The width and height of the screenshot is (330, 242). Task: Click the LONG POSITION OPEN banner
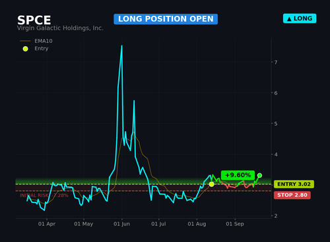coord(166,19)
